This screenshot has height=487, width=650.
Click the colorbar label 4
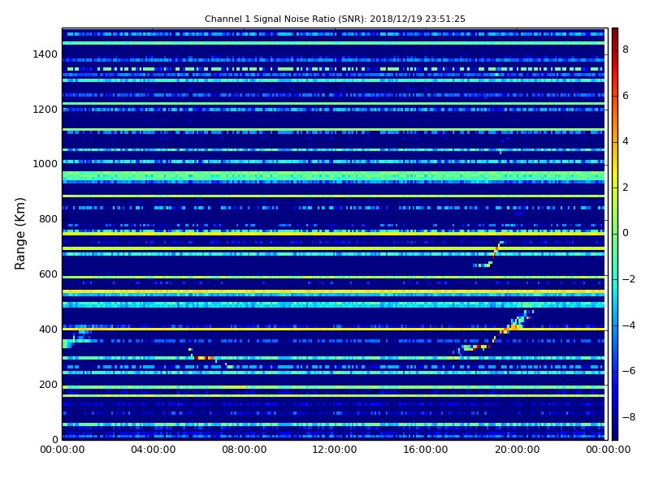pyautogui.click(x=626, y=141)
